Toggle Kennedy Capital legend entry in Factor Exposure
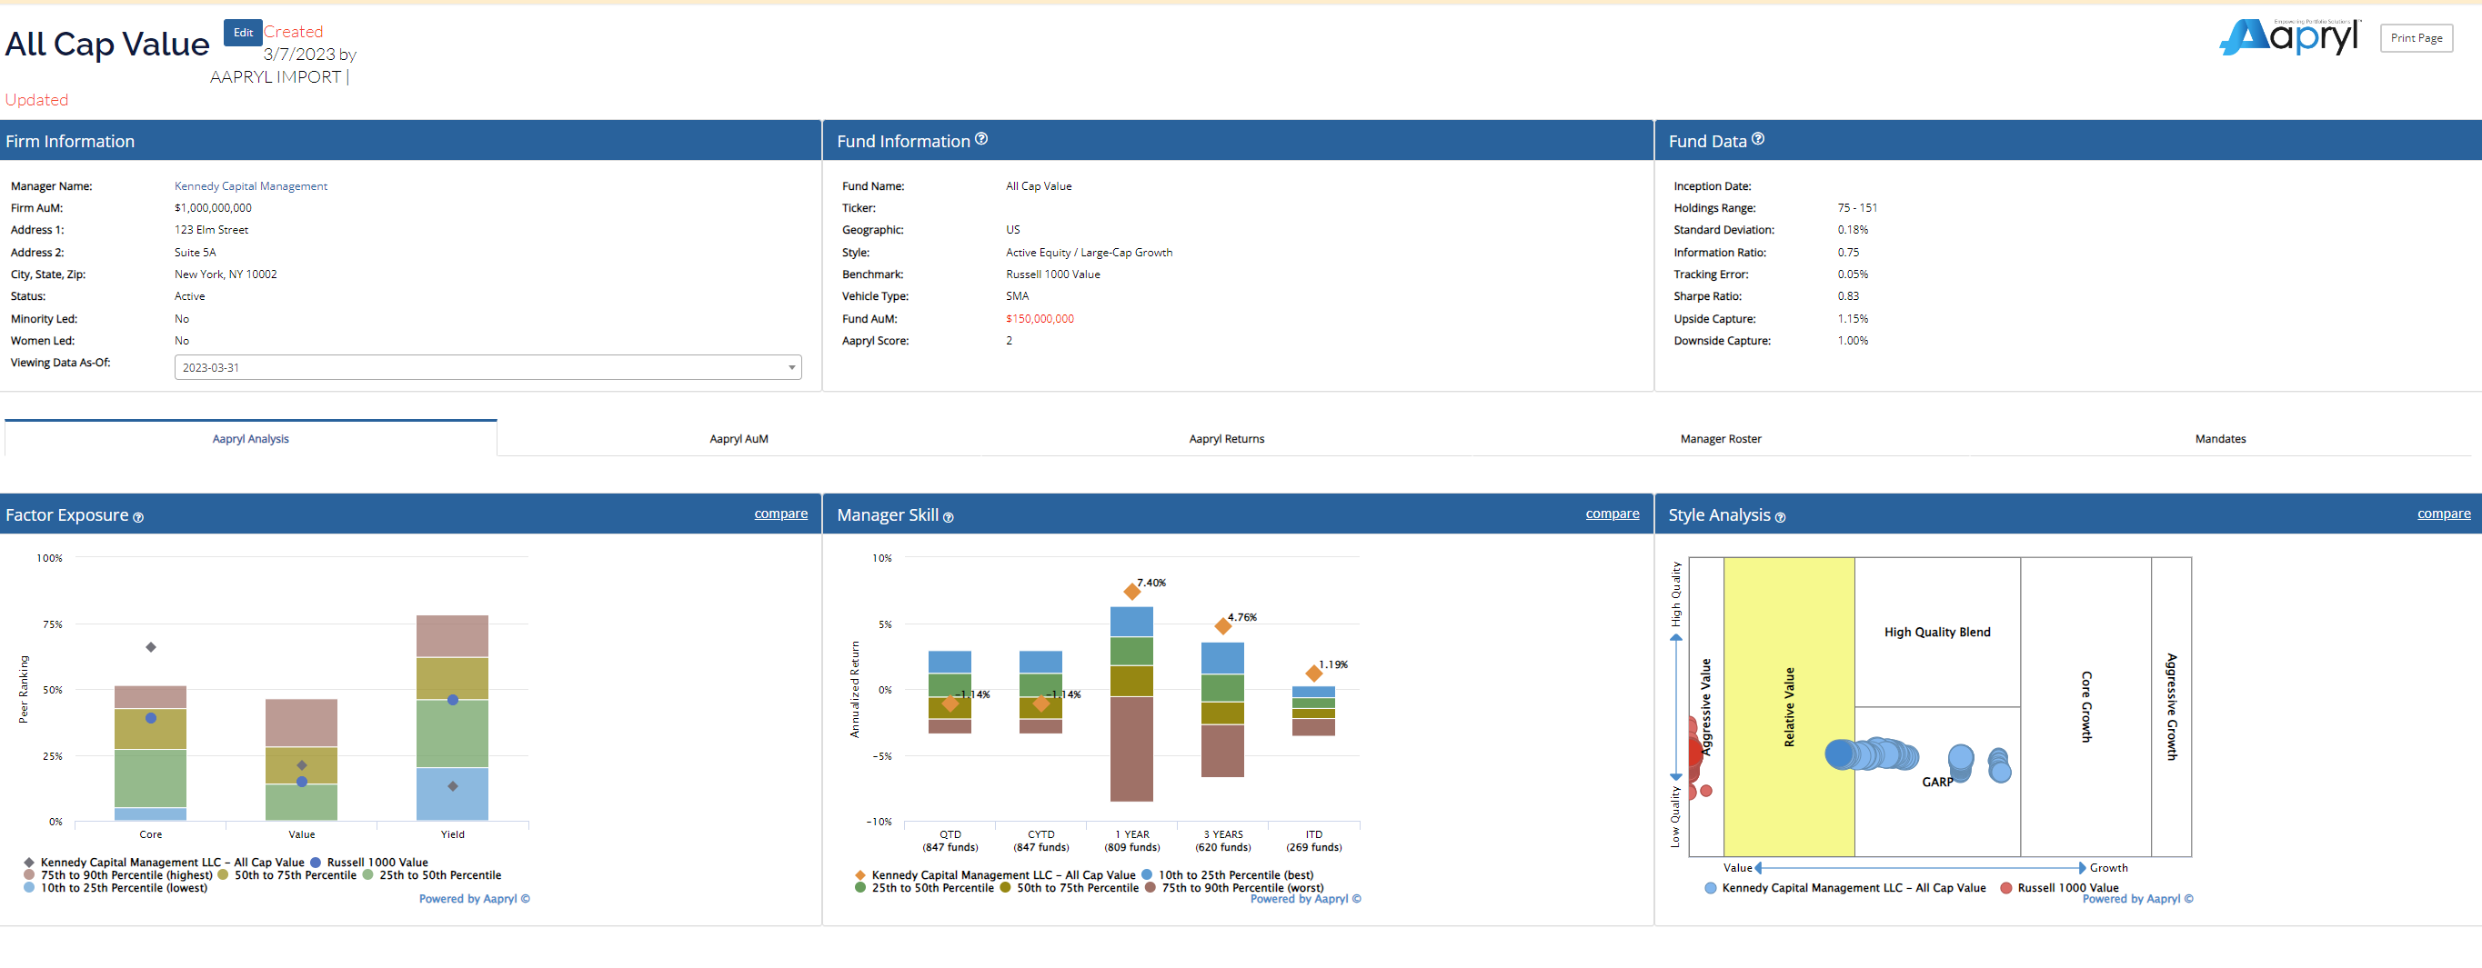 [x=164, y=862]
